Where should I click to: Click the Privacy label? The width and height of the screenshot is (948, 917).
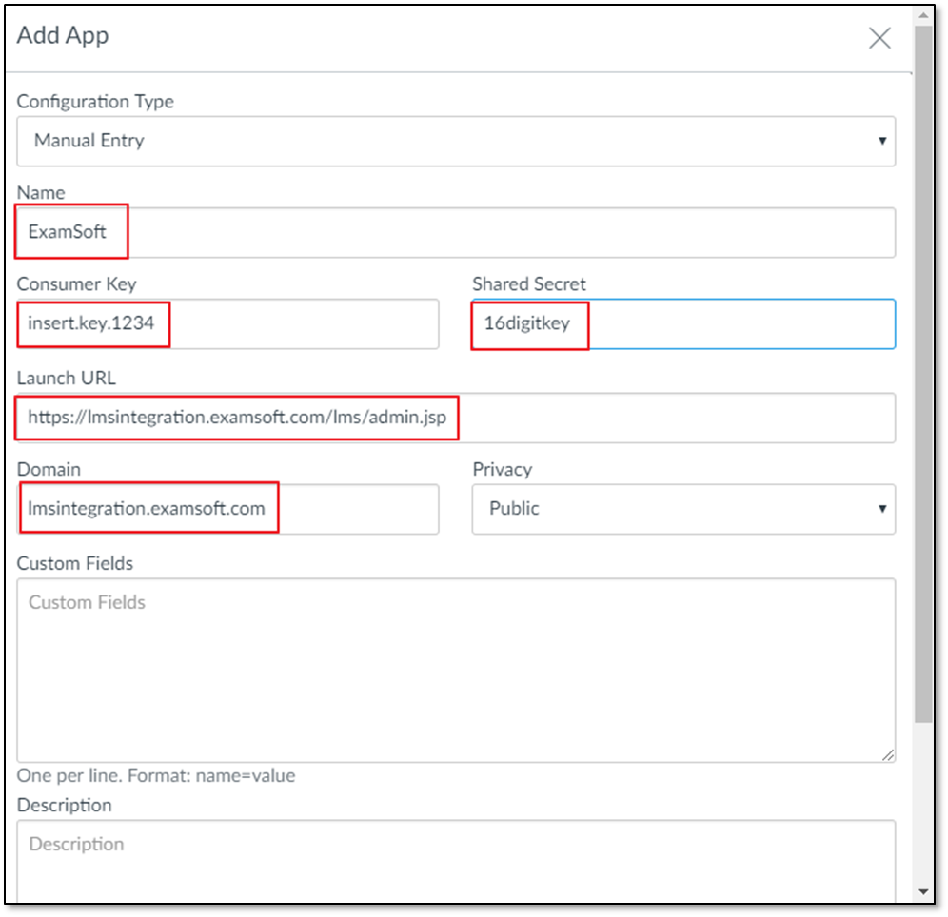tap(503, 469)
